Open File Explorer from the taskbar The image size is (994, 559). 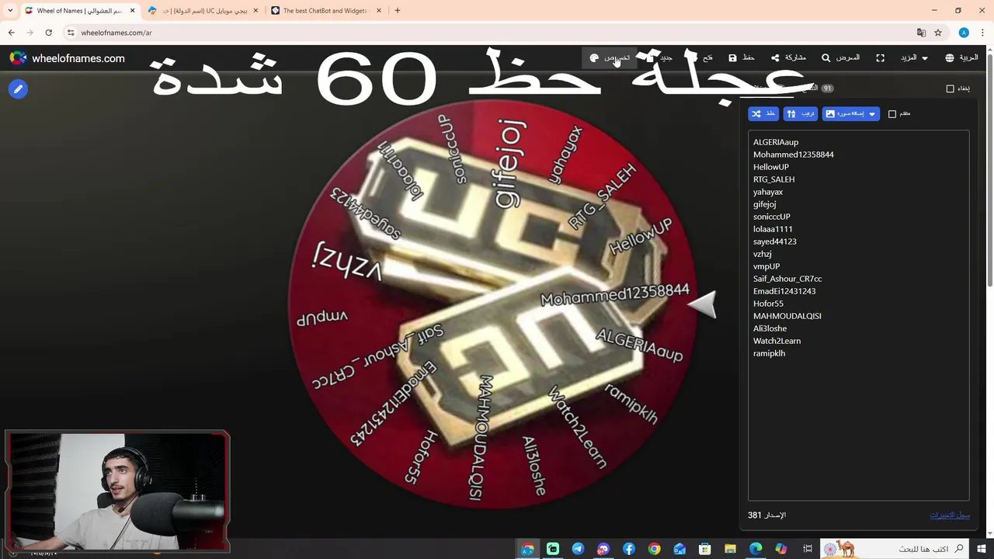tap(730, 550)
